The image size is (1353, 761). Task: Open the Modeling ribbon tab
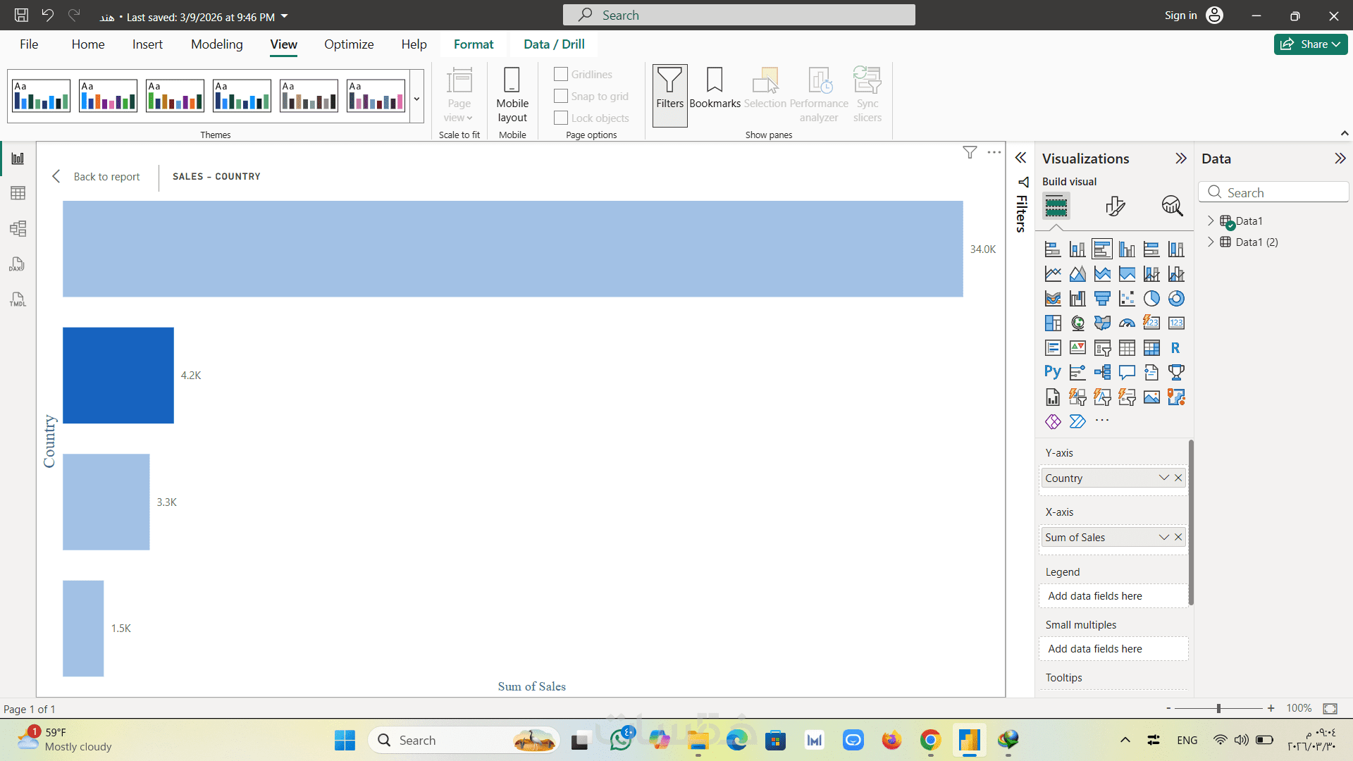click(216, 44)
